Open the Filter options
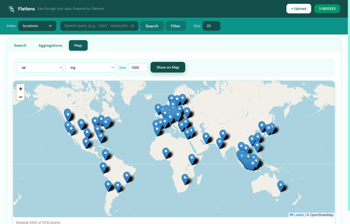Image resolution: width=350 pixels, height=224 pixels. [176, 26]
